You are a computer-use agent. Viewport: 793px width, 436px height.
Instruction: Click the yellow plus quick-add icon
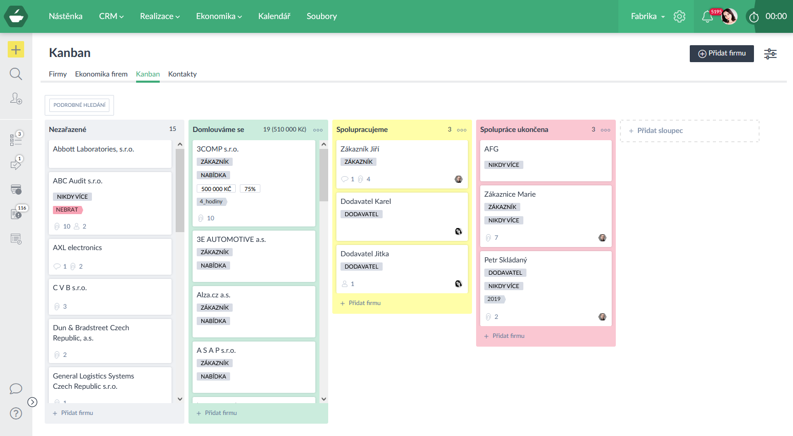[16, 49]
